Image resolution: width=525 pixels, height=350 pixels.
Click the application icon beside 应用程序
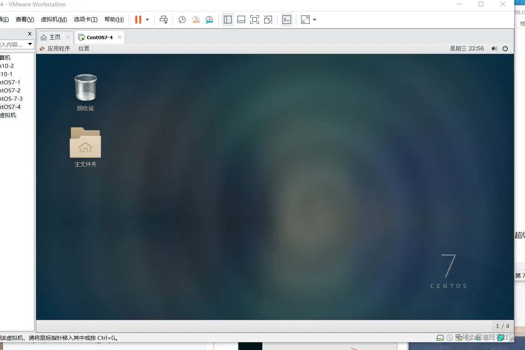(42, 49)
